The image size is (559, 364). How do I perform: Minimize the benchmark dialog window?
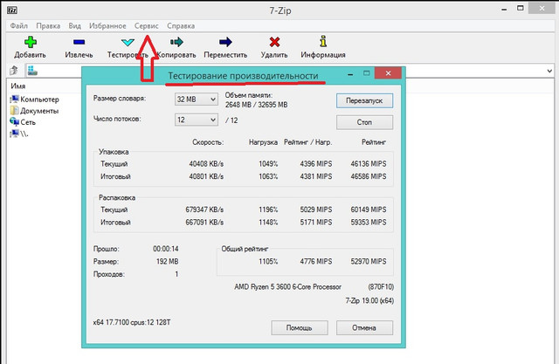tap(350, 73)
